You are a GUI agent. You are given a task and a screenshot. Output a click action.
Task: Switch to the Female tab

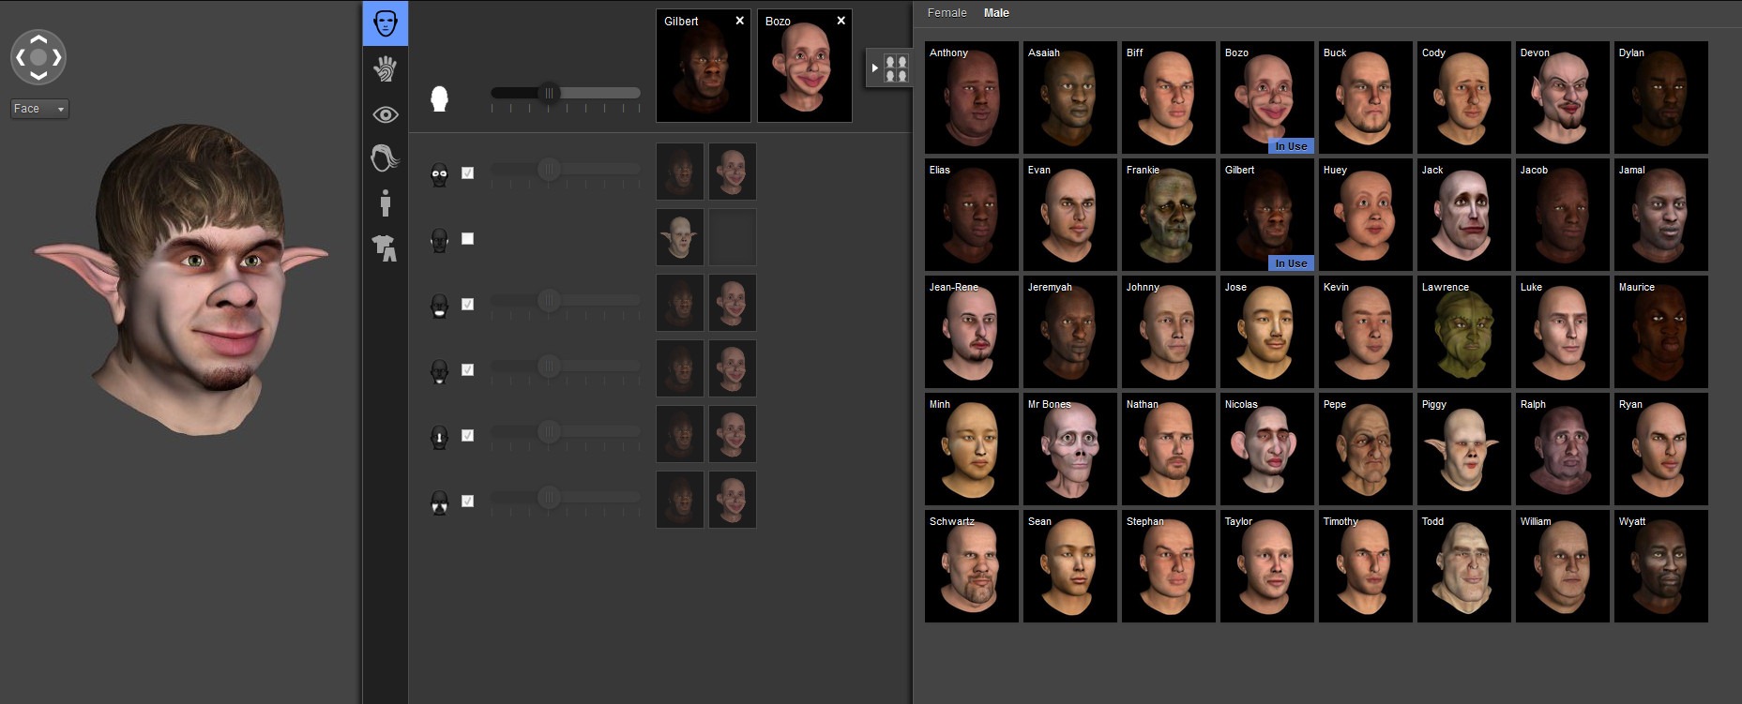tap(947, 13)
